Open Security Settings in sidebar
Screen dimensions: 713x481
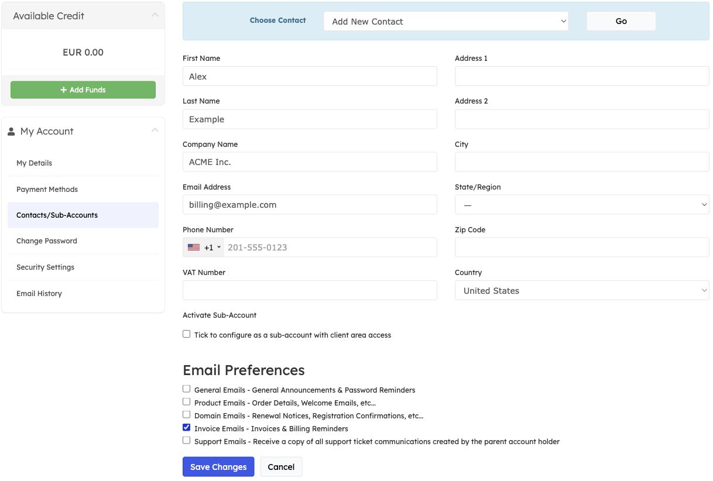[83, 267]
